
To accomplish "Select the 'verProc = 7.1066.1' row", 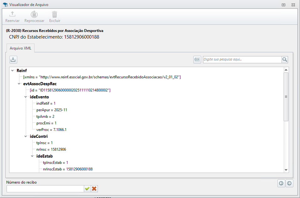I will pyautogui.click(x=51, y=130).
